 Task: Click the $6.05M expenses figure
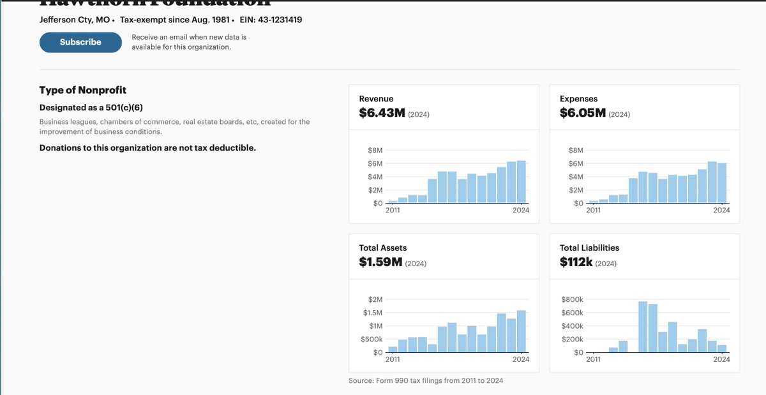pyautogui.click(x=583, y=113)
